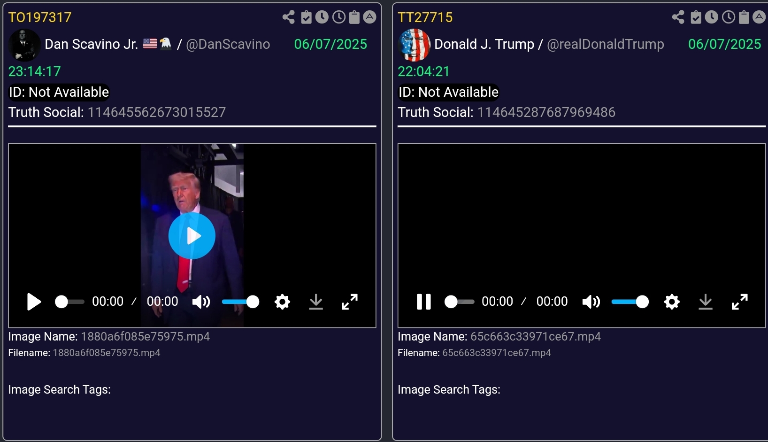Open settings gear on 65c663c33971ce67.mp4 player
Screen dimensions: 768x442
point(672,302)
